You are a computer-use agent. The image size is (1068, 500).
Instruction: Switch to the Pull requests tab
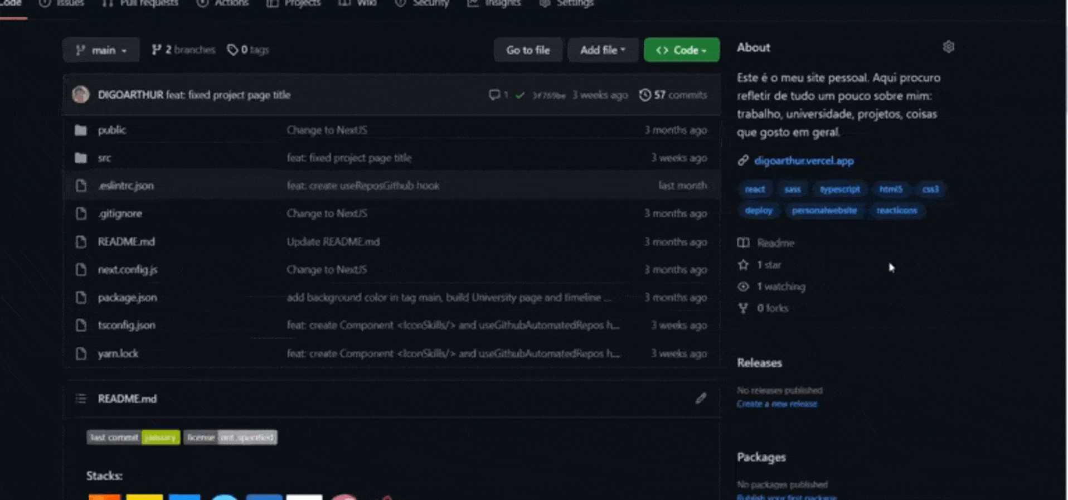(x=140, y=3)
